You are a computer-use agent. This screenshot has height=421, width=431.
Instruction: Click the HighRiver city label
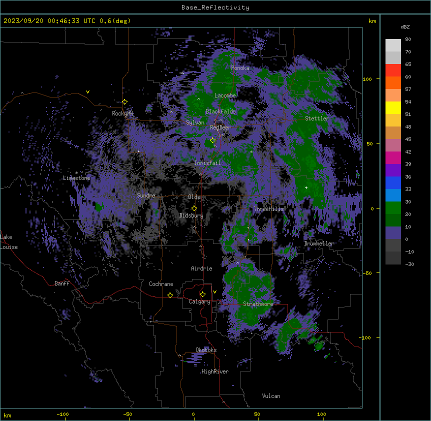coord(215,371)
